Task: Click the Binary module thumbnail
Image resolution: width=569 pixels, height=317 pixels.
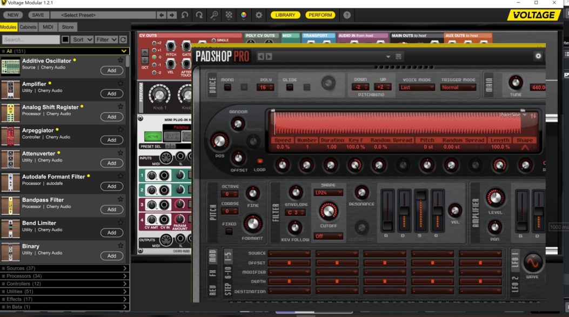Action: [10, 252]
